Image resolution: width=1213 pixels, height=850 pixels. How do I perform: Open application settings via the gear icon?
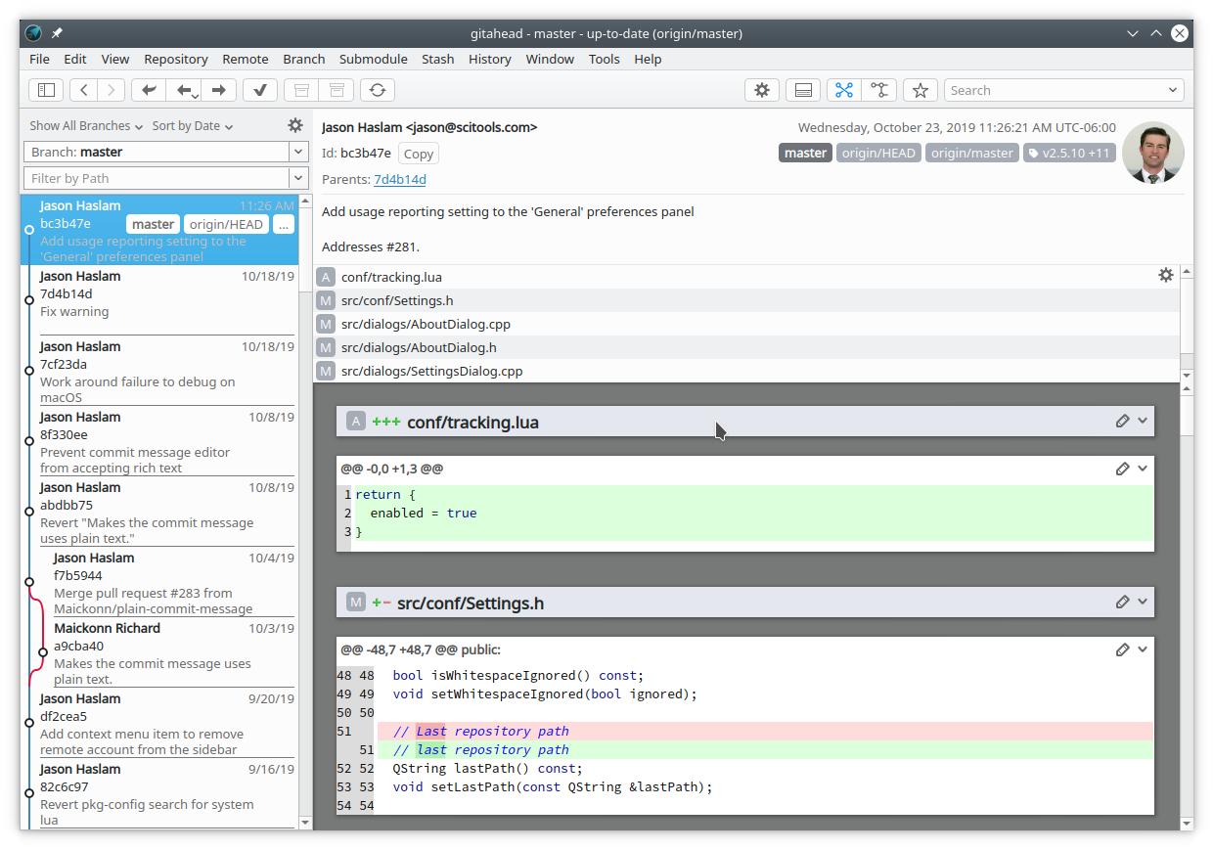762,89
